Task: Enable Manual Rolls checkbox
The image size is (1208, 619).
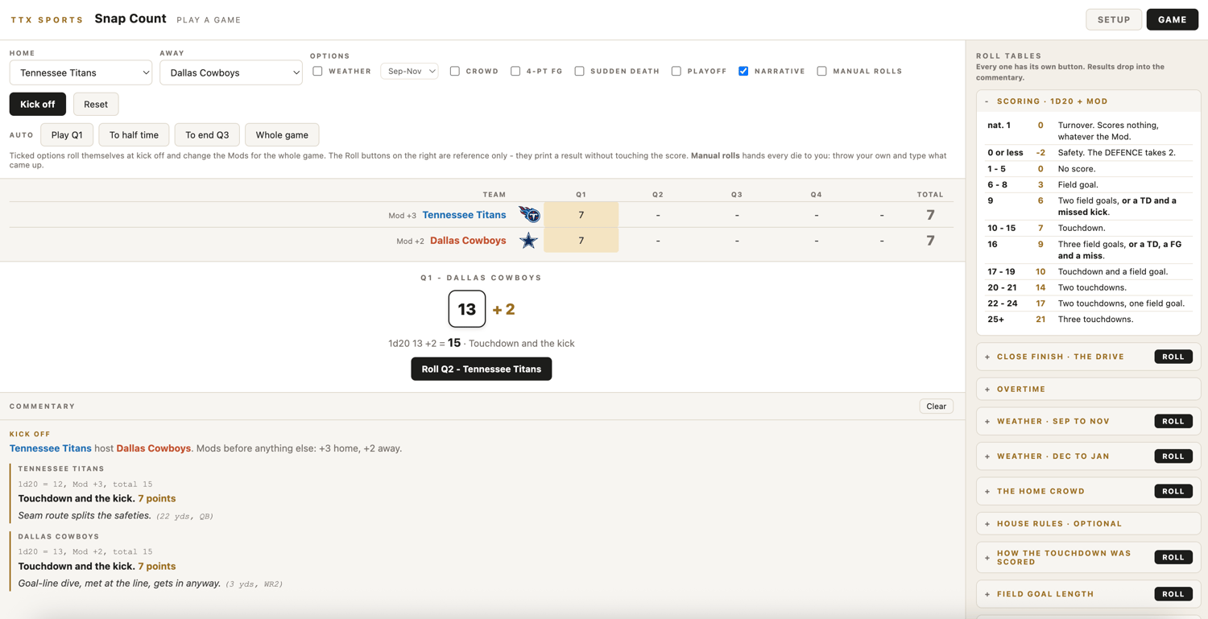Action: click(x=821, y=71)
